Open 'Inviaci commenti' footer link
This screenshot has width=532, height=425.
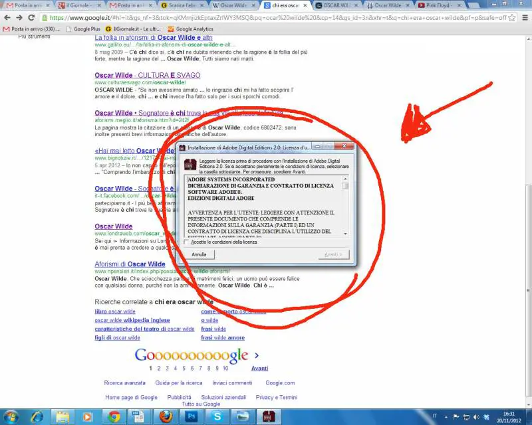click(232, 383)
